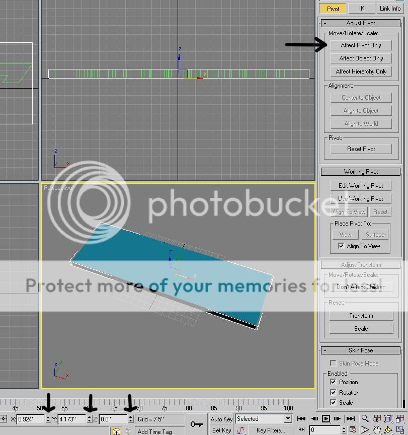The height and width of the screenshot is (435, 408).
Task: Select the Pan View hand tool
Action: click(377, 430)
